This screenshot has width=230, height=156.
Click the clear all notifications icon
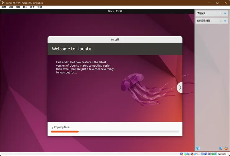point(226,148)
